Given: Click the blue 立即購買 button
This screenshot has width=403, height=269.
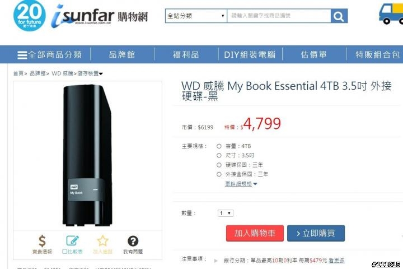Looking at the screenshot, I should (x=316, y=233).
